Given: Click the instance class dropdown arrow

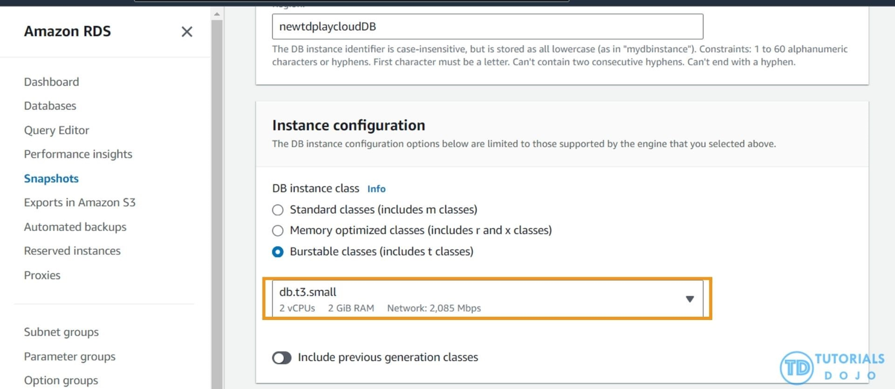Looking at the screenshot, I should tap(690, 299).
